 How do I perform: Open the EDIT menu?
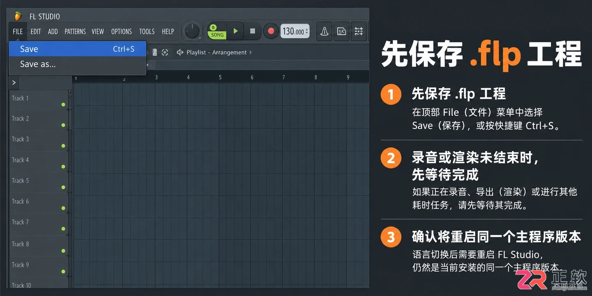click(x=36, y=31)
